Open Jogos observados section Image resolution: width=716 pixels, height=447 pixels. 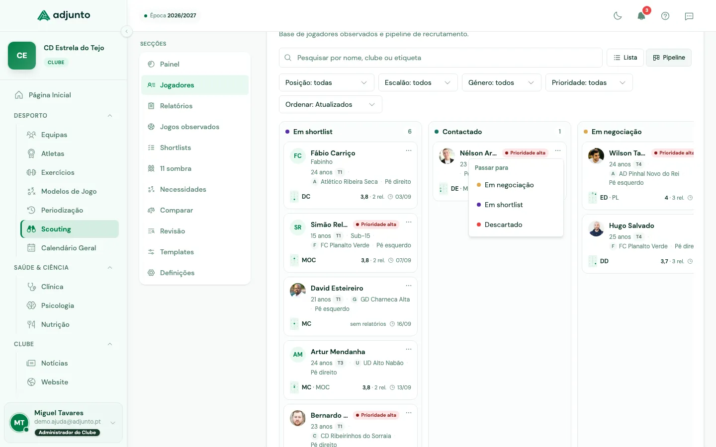[x=195, y=127]
